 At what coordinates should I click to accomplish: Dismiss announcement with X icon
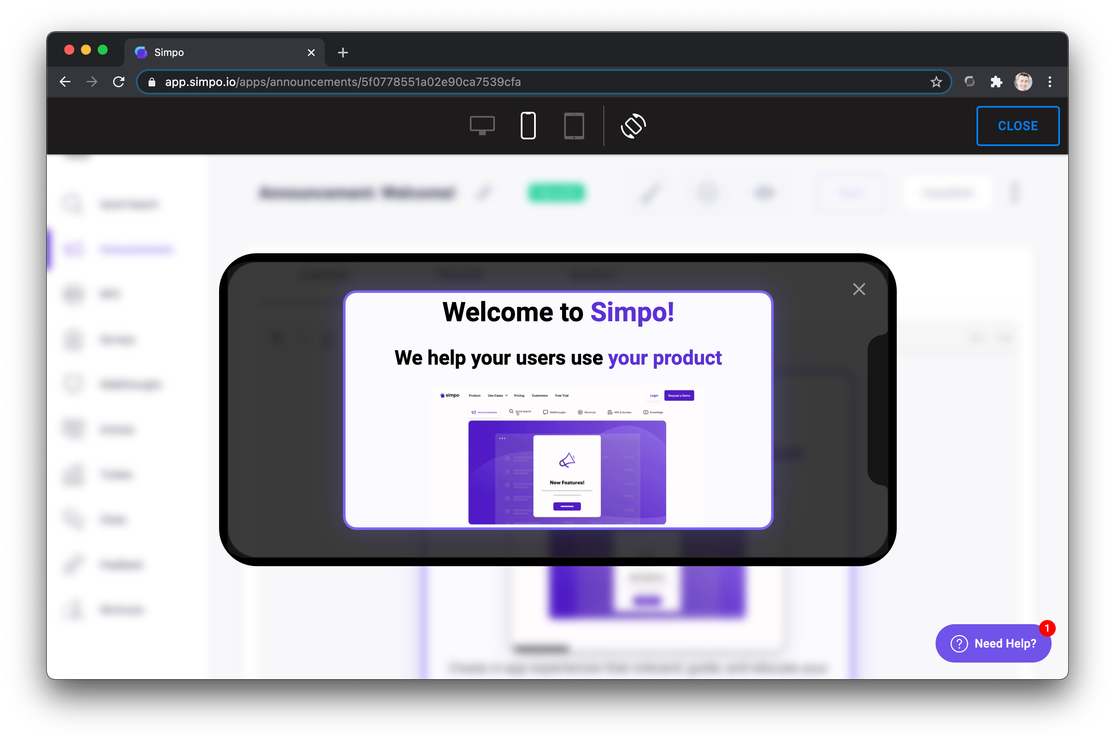click(858, 289)
